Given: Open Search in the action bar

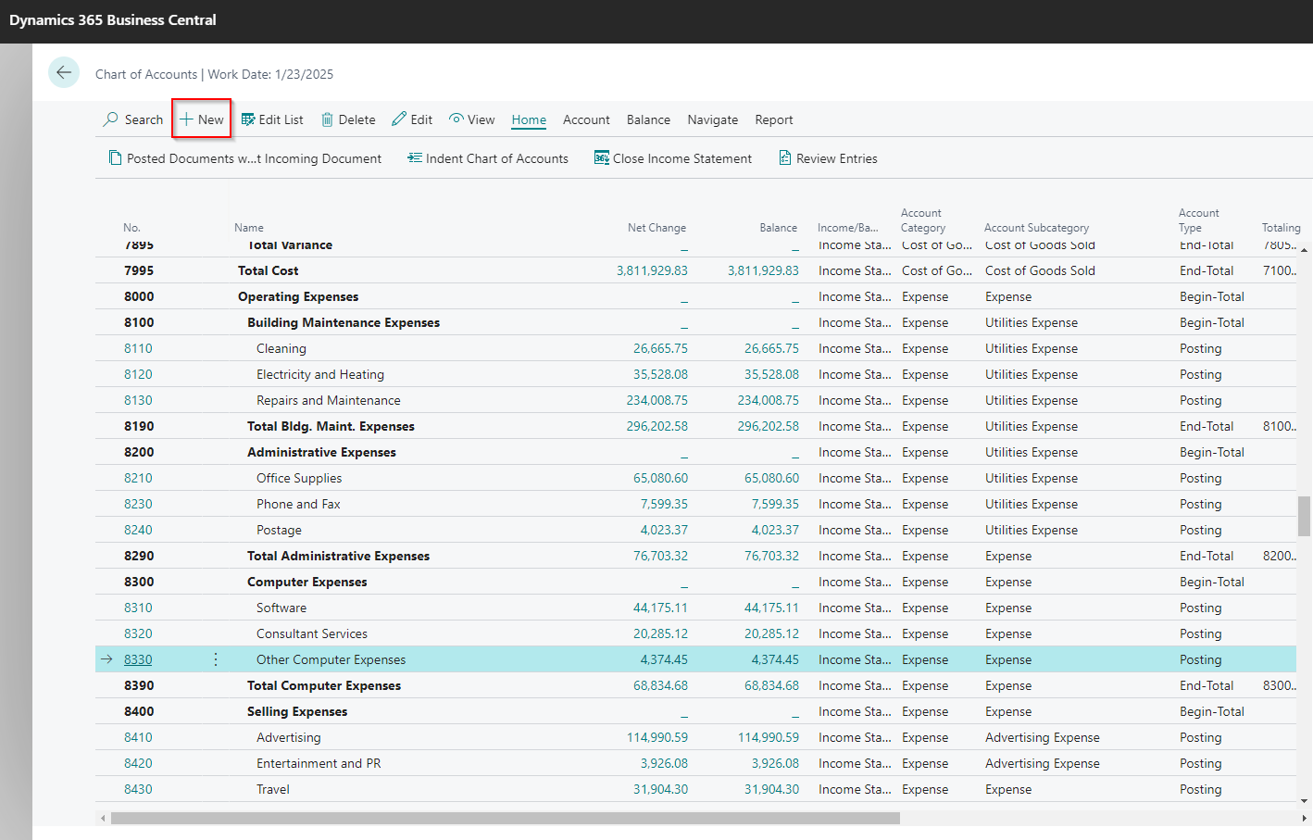Looking at the screenshot, I should point(133,119).
